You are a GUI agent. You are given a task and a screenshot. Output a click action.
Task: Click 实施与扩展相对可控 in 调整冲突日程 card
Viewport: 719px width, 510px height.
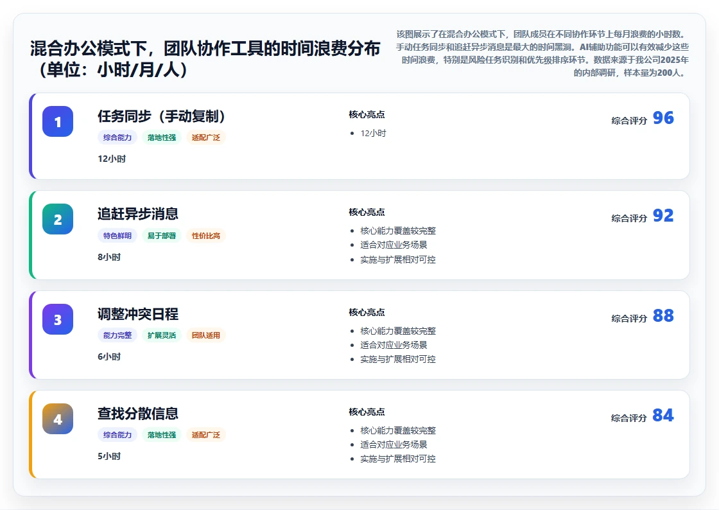coord(398,359)
